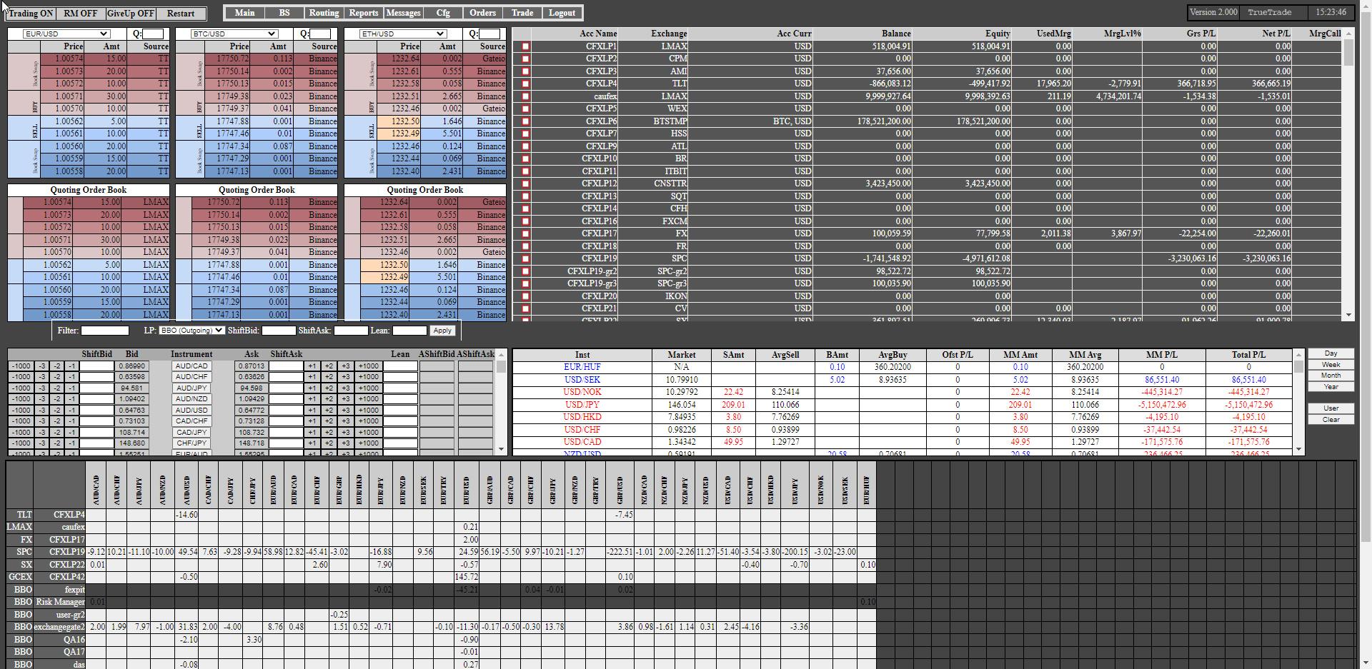Click the Clear button
This screenshot has height=669, width=1372.
pos(1331,420)
